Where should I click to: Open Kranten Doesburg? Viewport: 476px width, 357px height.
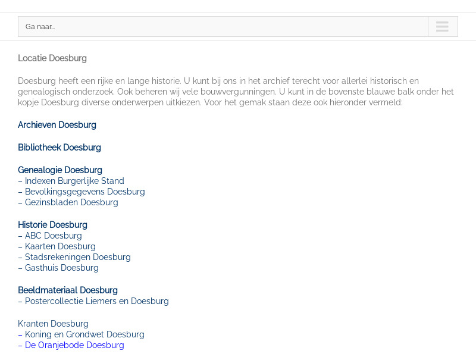point(53,324)
